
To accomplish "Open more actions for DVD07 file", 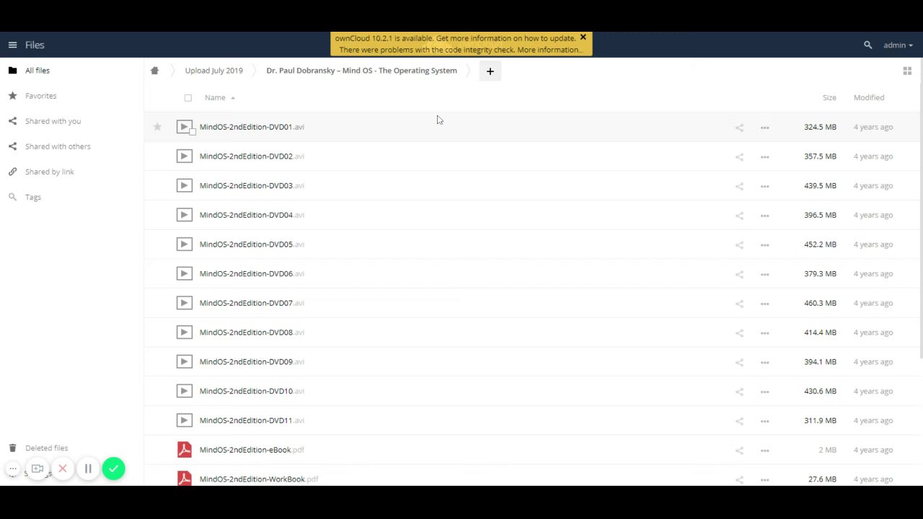I will tap(764, 303).
